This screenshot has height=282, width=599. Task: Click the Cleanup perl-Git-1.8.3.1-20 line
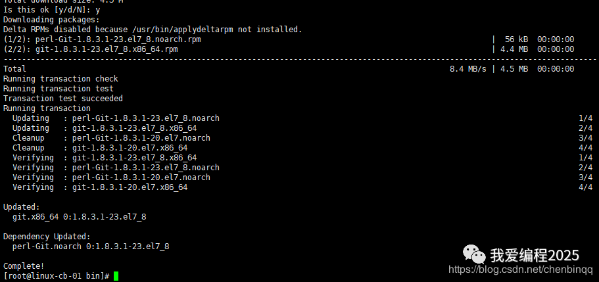(111, 138)
